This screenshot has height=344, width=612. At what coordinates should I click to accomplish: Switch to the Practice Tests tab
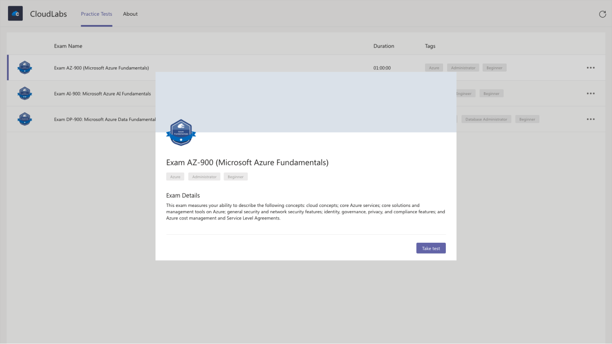pyautogui.click(x=96, y=14)
